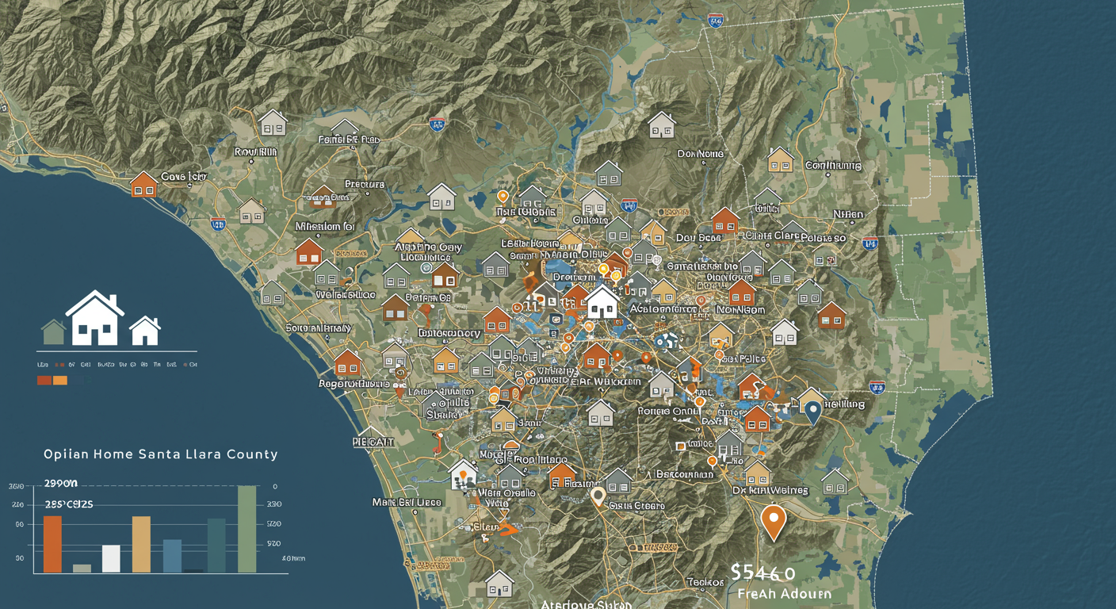Image resolution: width=1116 pixels, height=609 pixels.
Task: Click the interstate shield at top edge
Action: coord(716,20)
